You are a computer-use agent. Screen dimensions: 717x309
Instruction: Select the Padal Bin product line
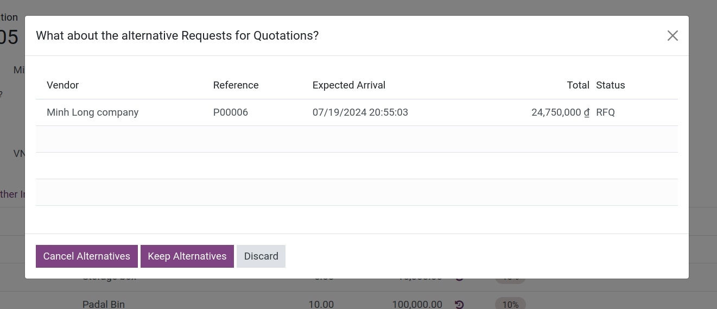click(x=104, y=304)
